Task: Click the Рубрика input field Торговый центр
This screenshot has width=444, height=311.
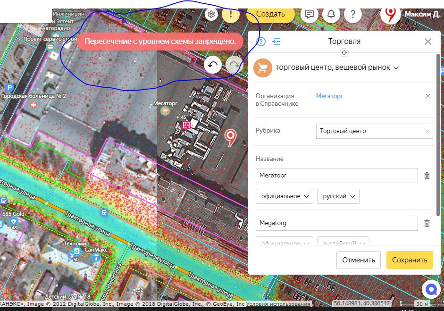Action: click(374, 131)
